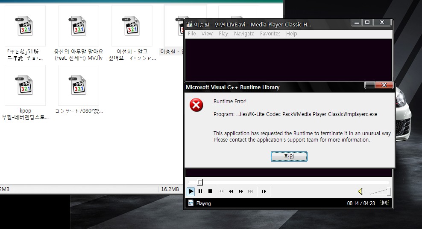
Task: Click the 16.2MB size in status bar
Action: [170, 189]
